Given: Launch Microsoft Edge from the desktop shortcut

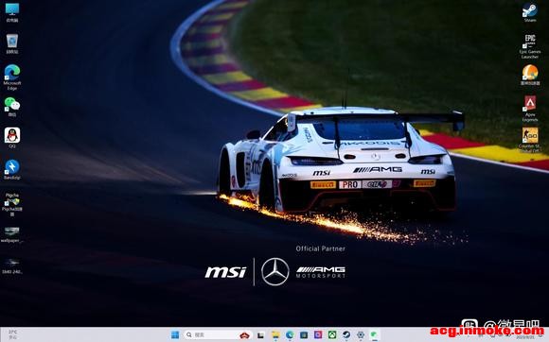Looking at the screenshot, I should coord(12,77).
